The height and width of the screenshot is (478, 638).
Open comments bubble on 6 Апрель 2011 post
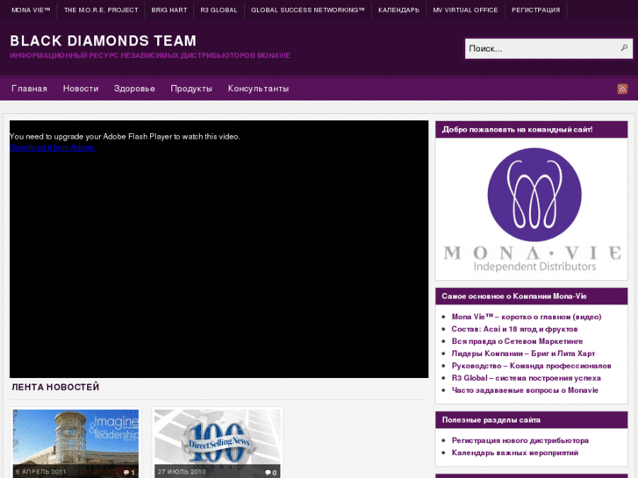(x=129, y=473)
